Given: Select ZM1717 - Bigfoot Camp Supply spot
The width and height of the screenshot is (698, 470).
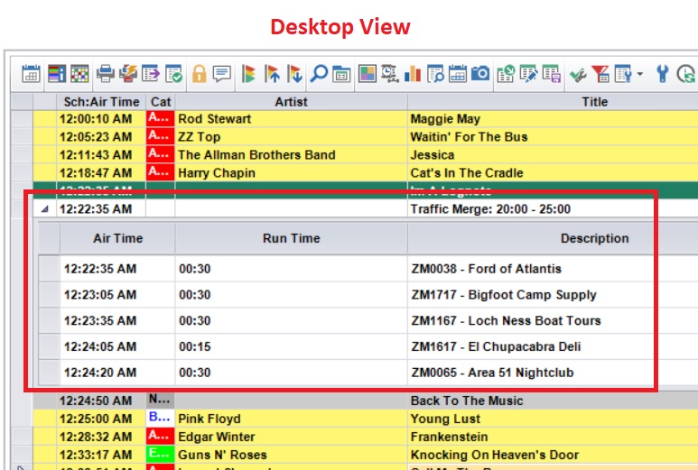Looking at the screenshot, I should click(x=553, y=294).
